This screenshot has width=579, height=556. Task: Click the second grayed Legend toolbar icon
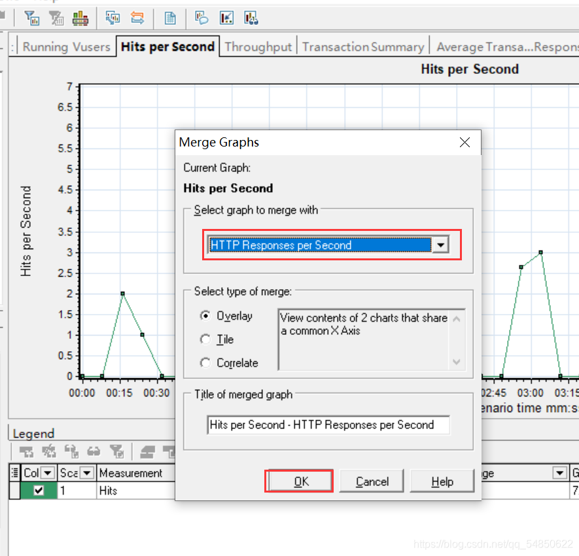tap(49, 451)
